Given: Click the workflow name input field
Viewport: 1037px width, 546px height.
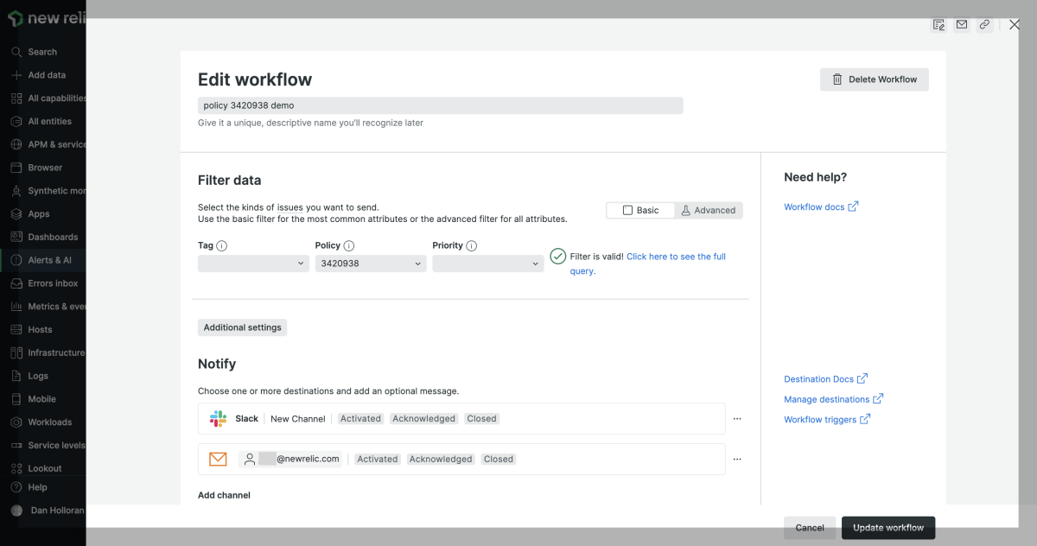Looking at the screenshot, I should pyautogui.click(x=440, y=105).
